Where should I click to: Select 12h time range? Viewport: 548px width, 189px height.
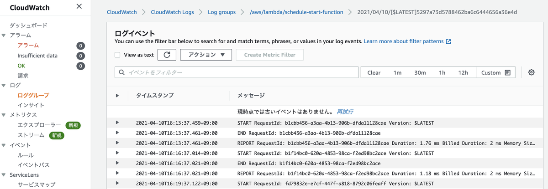coord(463,72)
